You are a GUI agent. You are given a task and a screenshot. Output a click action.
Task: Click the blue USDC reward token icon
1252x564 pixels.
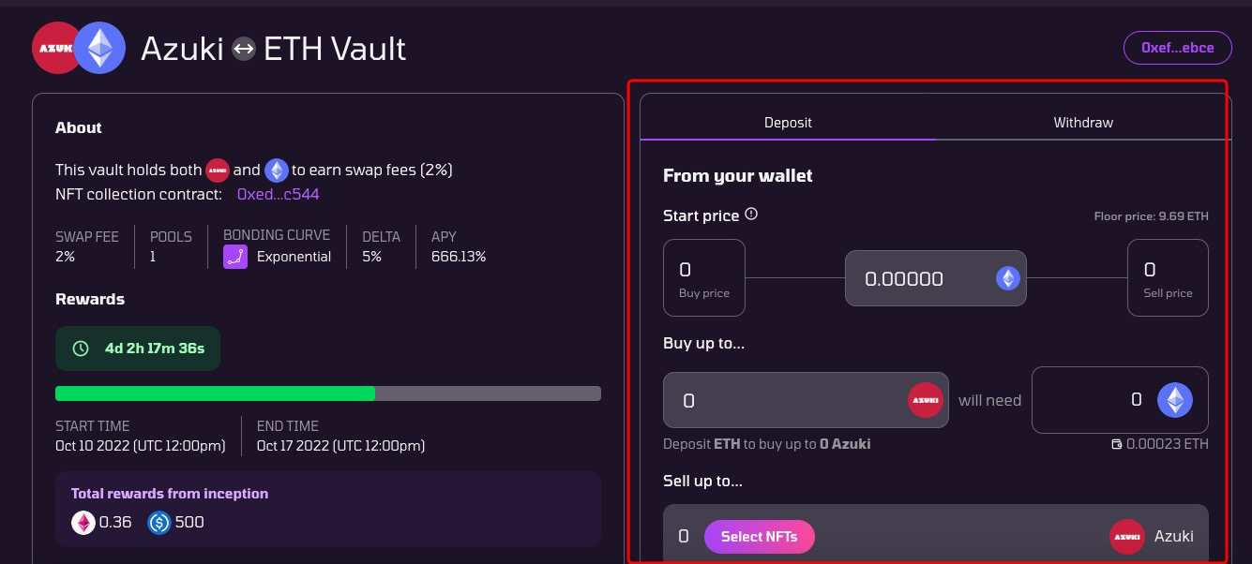click(x=159, y=522)
